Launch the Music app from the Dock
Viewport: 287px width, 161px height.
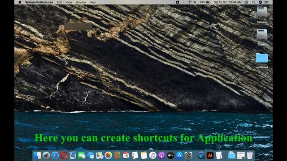click(152, 156)
